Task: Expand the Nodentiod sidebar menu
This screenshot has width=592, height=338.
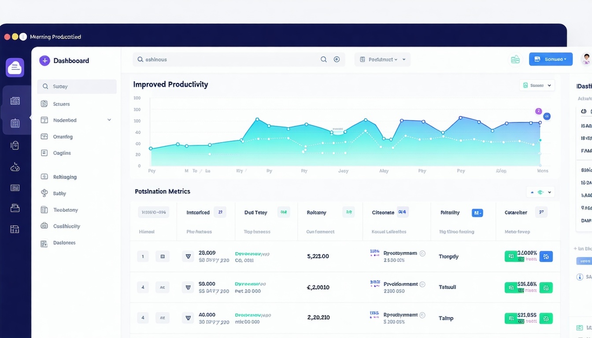Action: 109,119
